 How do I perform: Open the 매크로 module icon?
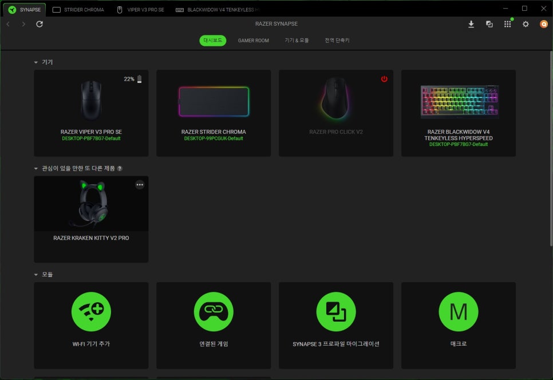click(x=458, y=311)
